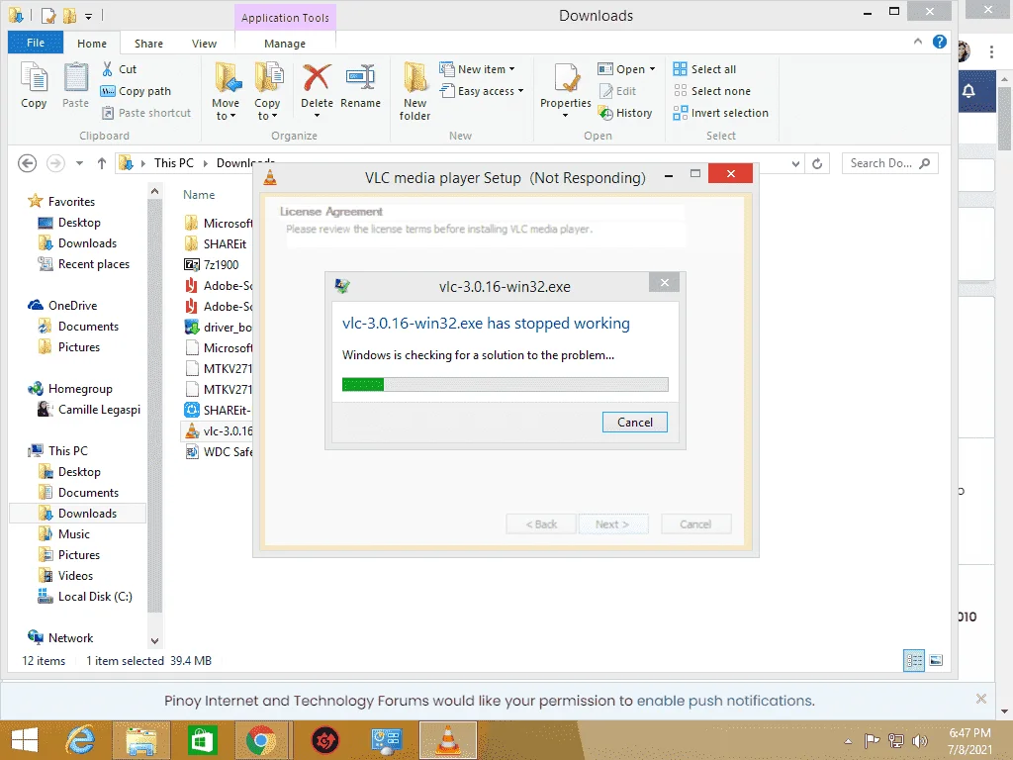
Task: Open the volume speaker tray icon
Action: (919, 740)
